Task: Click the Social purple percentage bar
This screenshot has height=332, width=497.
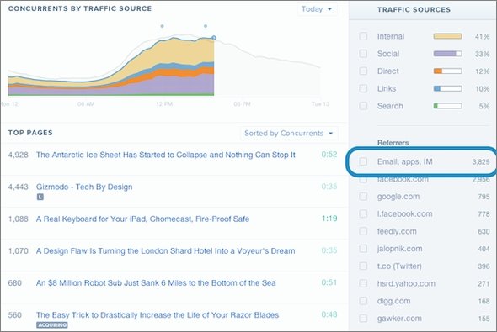Action: pos(447,54)
